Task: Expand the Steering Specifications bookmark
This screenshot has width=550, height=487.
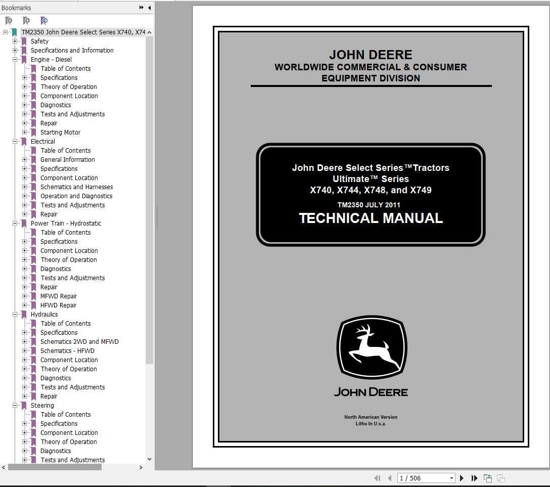Action: click(x=25, y=423)
